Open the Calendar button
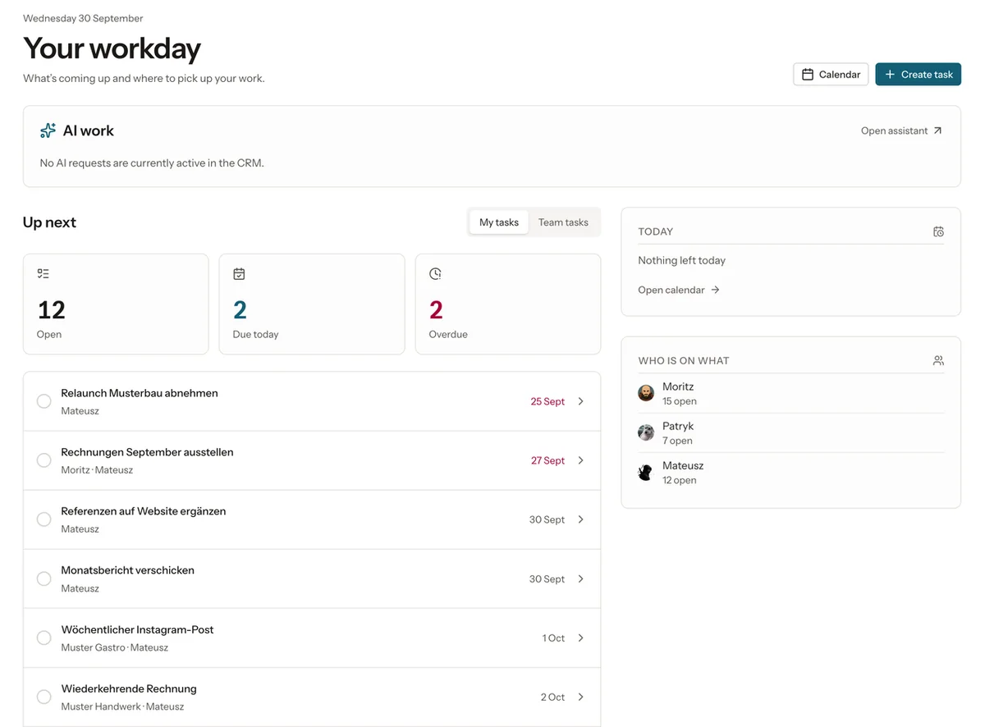Image resolution: width=985 pixels, height=727 pixels. click(831, 75)
